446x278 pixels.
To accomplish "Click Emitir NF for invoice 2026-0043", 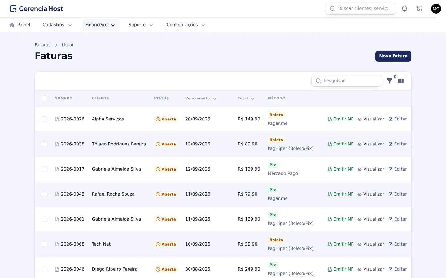I will point(340,194).
